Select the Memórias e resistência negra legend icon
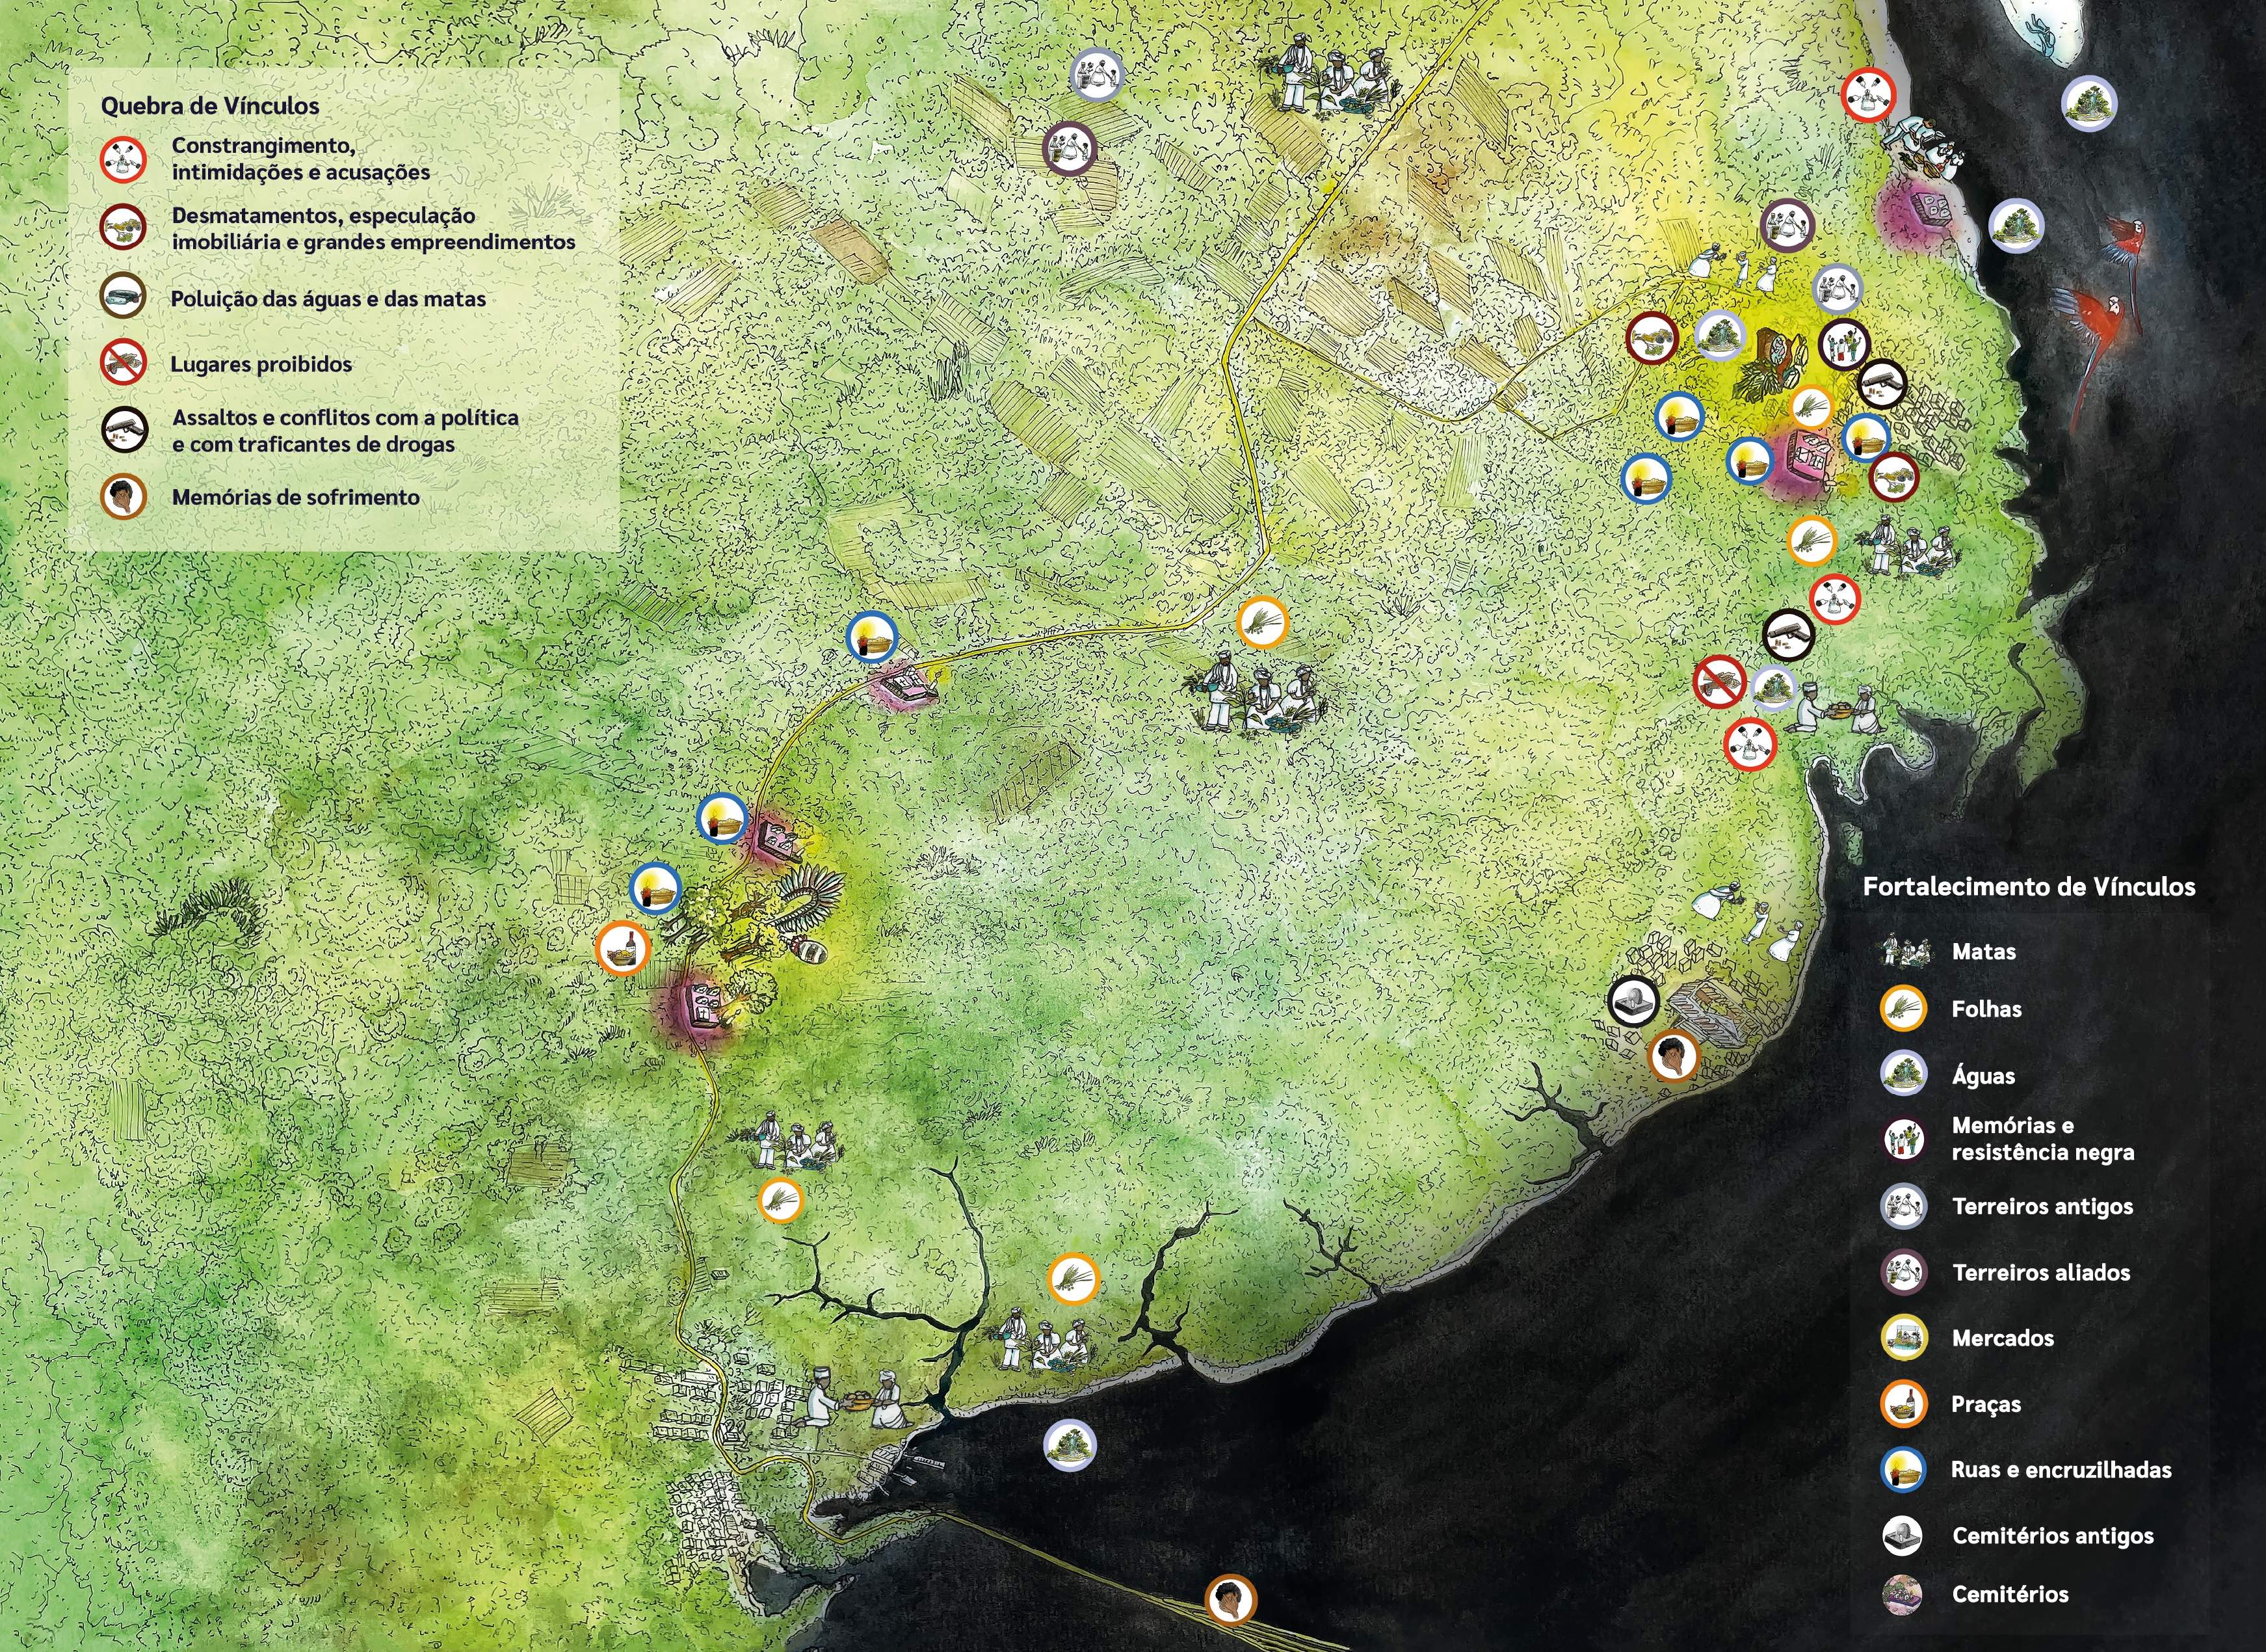This screenshot has width=2266, height=1652. click(1903, 1139)
